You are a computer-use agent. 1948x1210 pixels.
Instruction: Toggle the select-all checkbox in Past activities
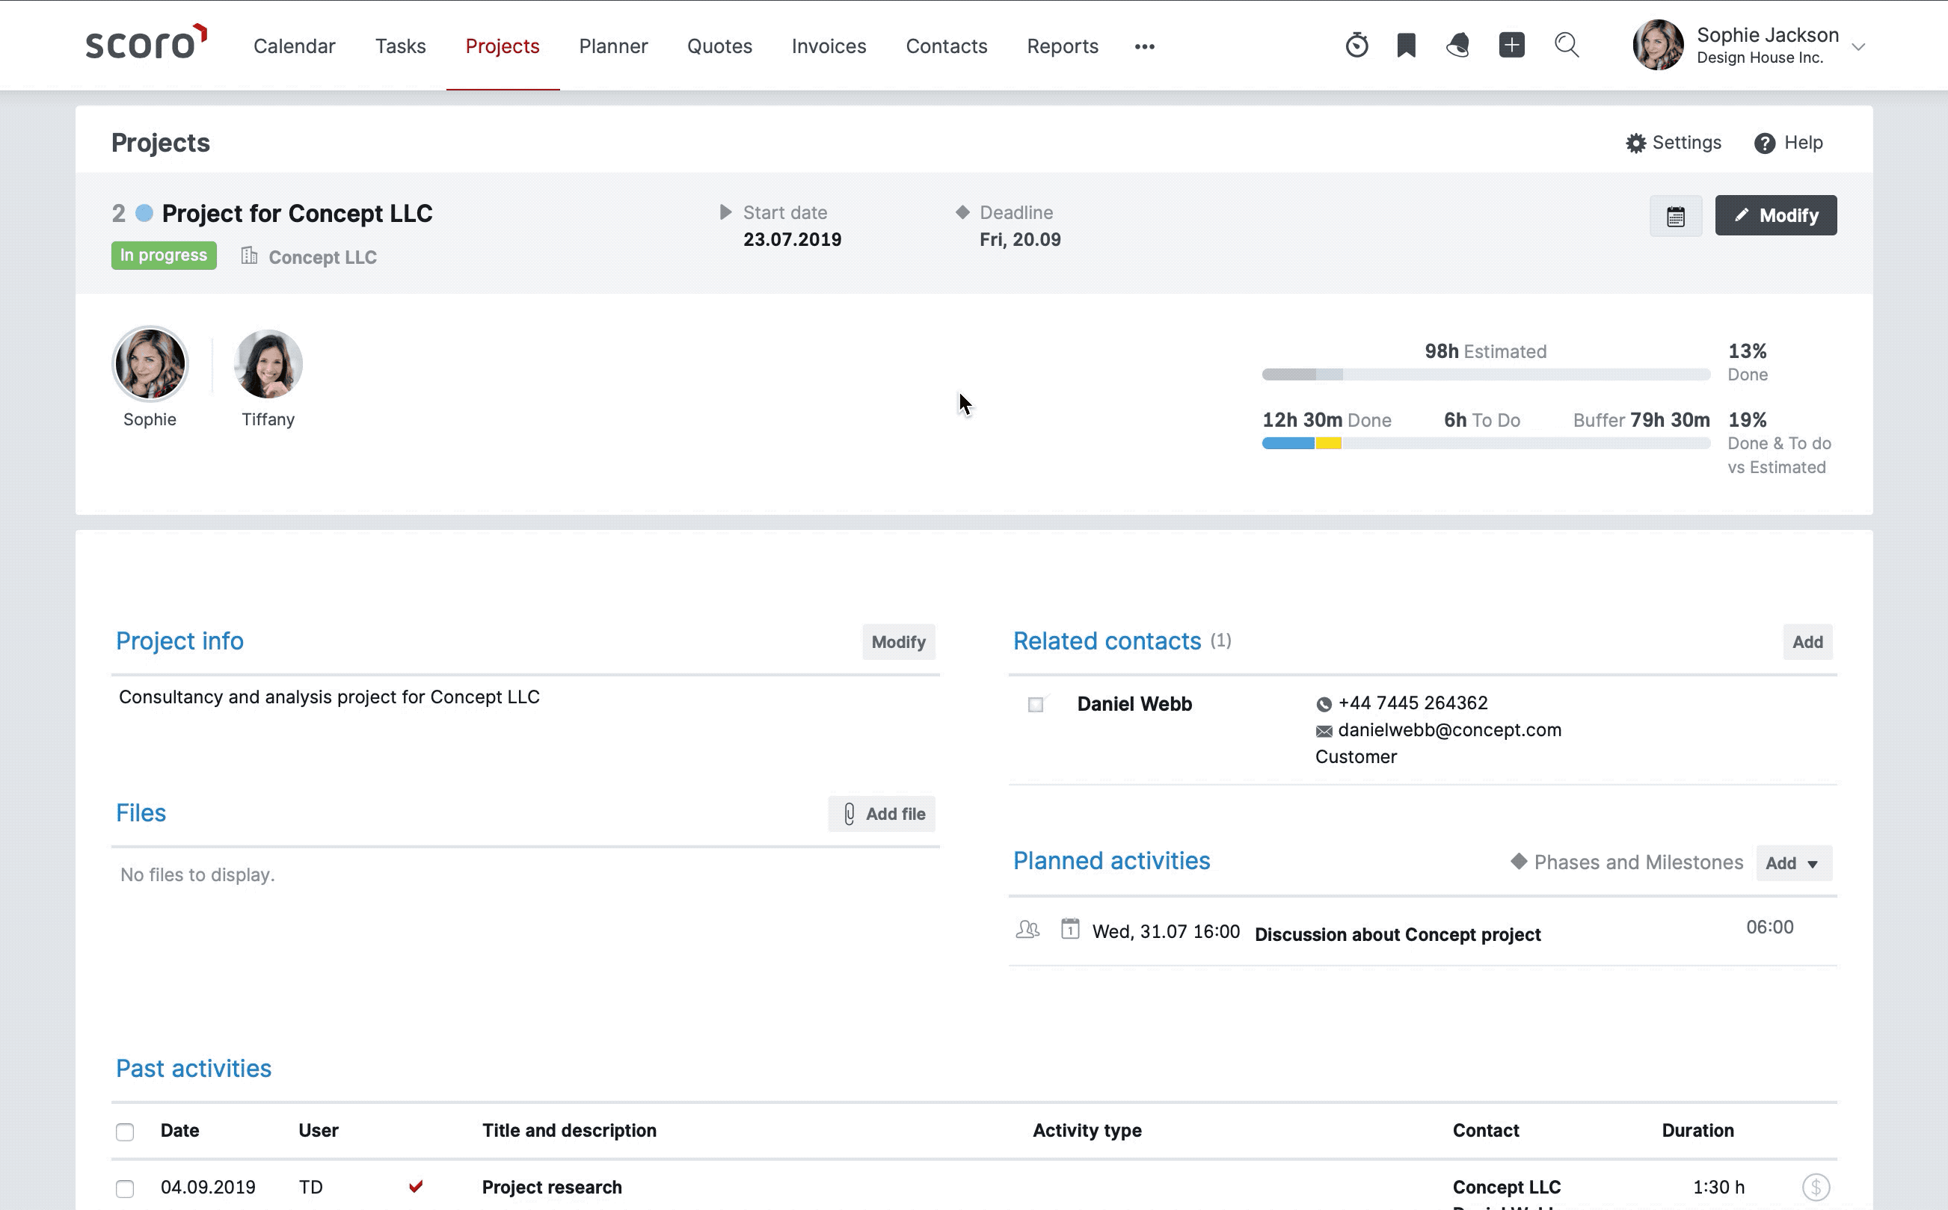point(125,1132)
